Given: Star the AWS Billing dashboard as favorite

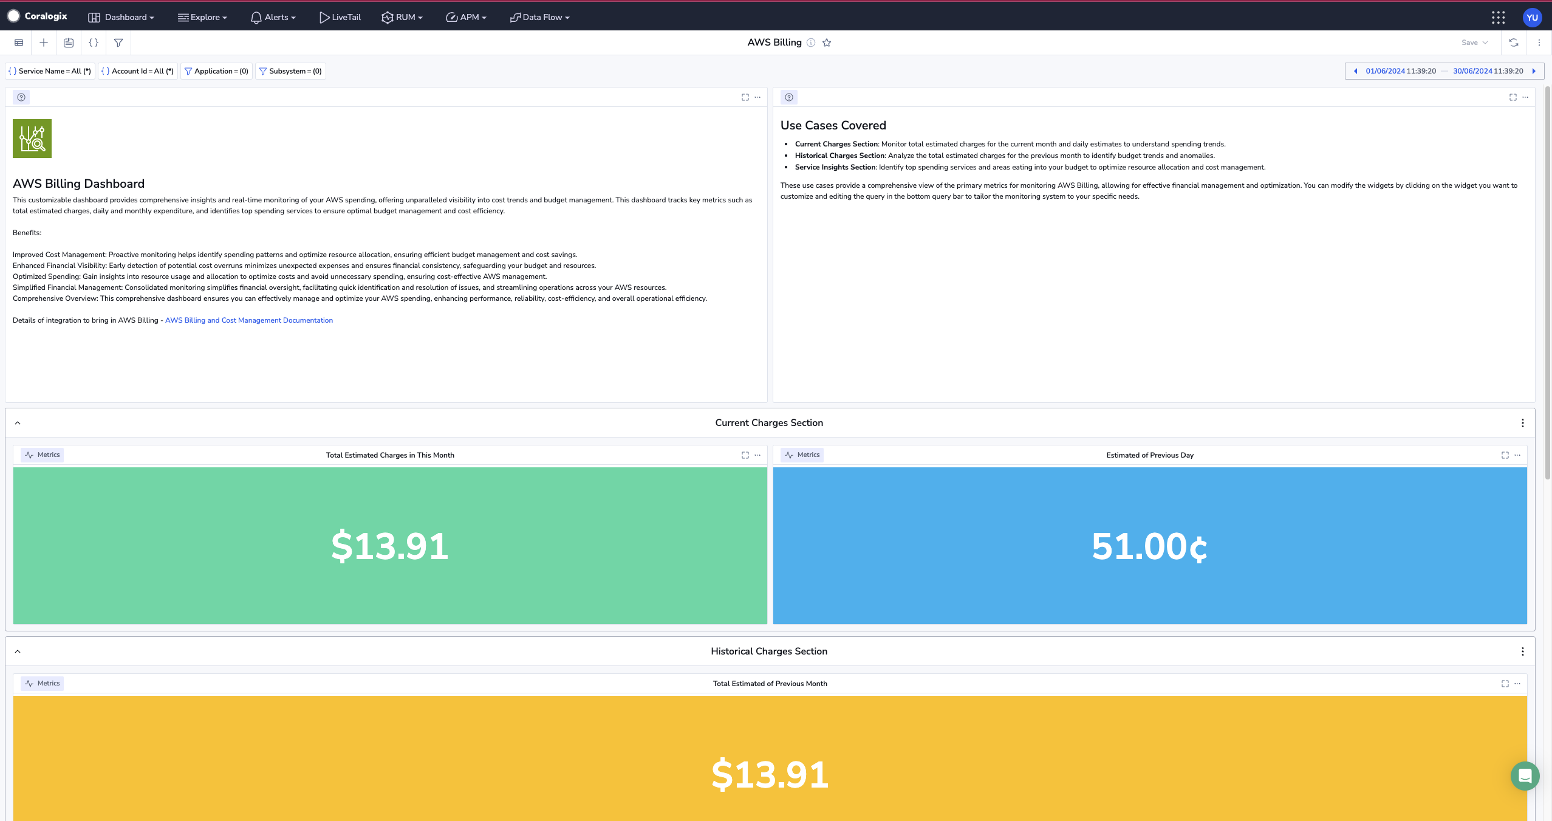Looking at the screenshot, I should [827, 43].
